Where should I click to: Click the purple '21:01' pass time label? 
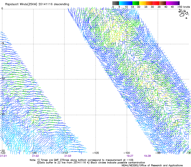3,156
